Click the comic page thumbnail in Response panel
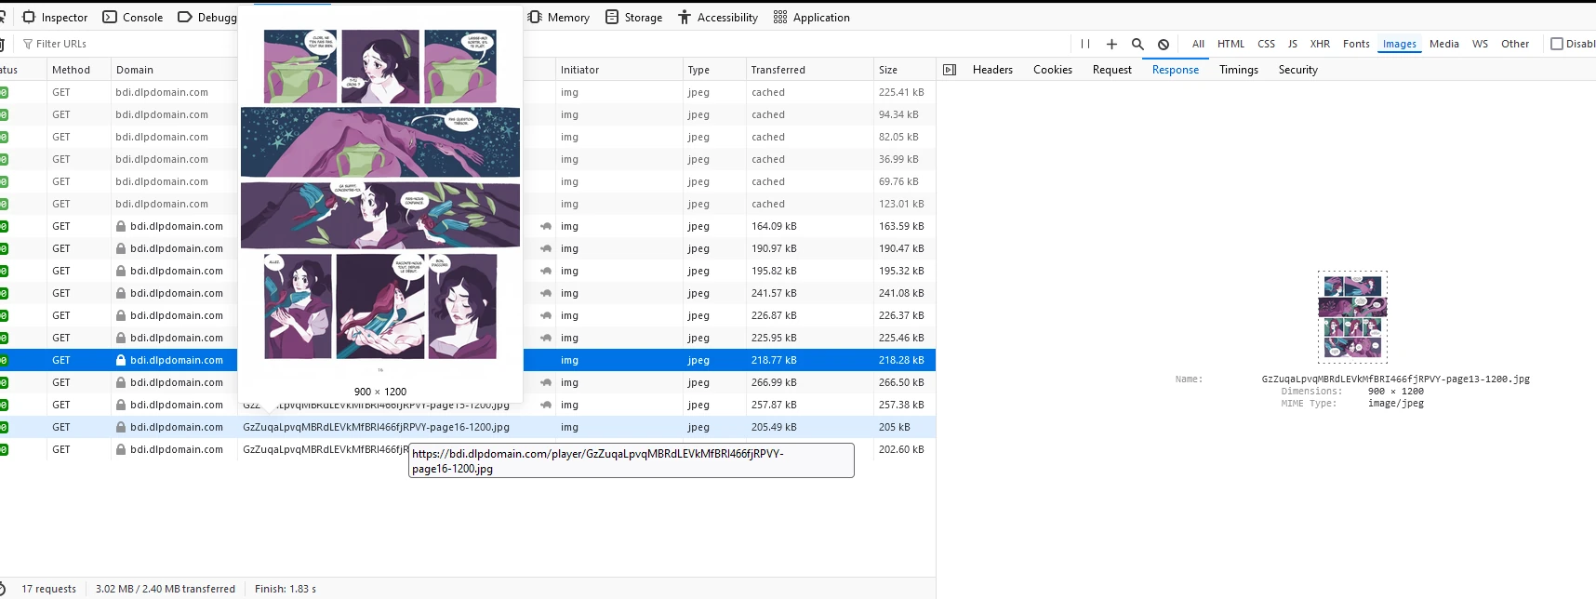Screen dimensions: 1596x599 click(x=1352, y=316)
